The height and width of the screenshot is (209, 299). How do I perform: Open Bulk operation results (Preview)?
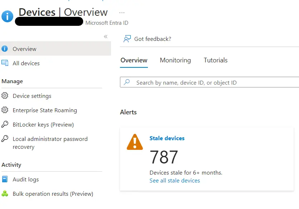click(53, 194)
